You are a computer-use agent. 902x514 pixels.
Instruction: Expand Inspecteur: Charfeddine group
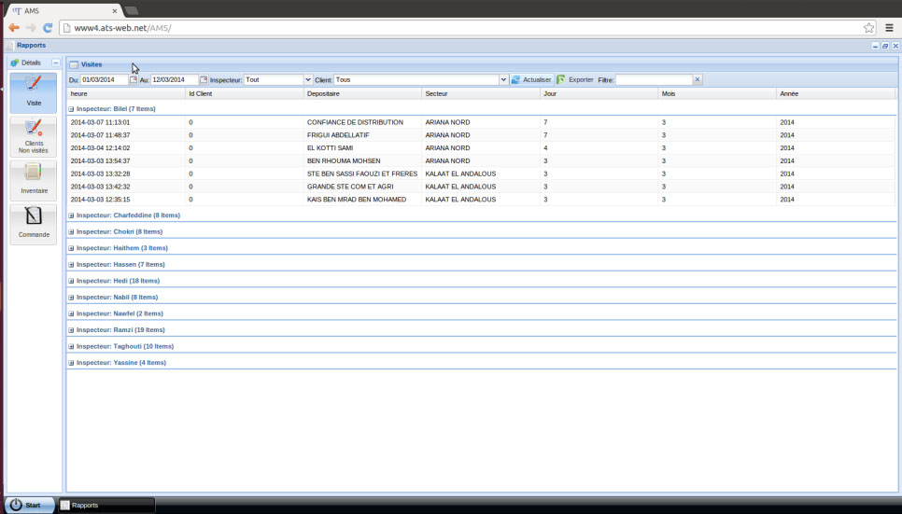coord(72,215)
